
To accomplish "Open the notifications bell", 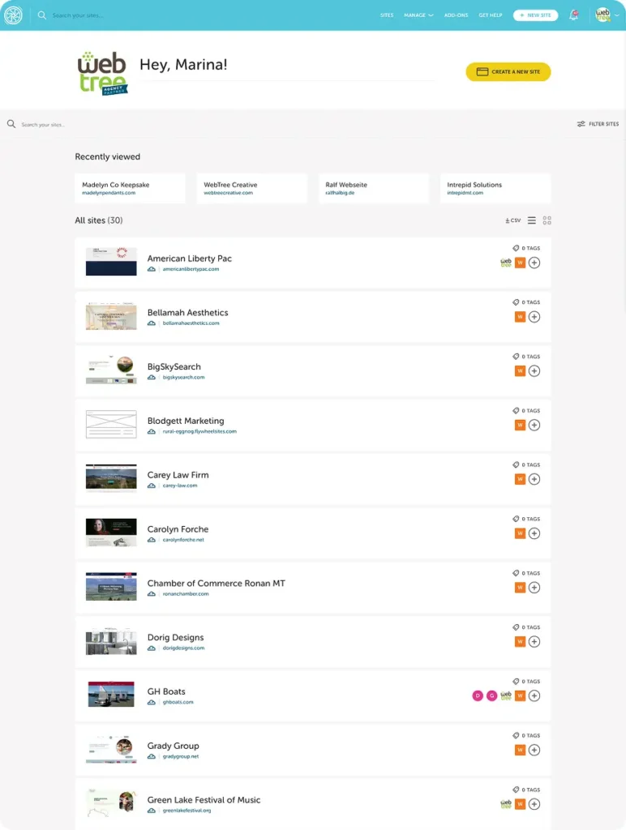I will pyautogui.click(x=573, y=15).
